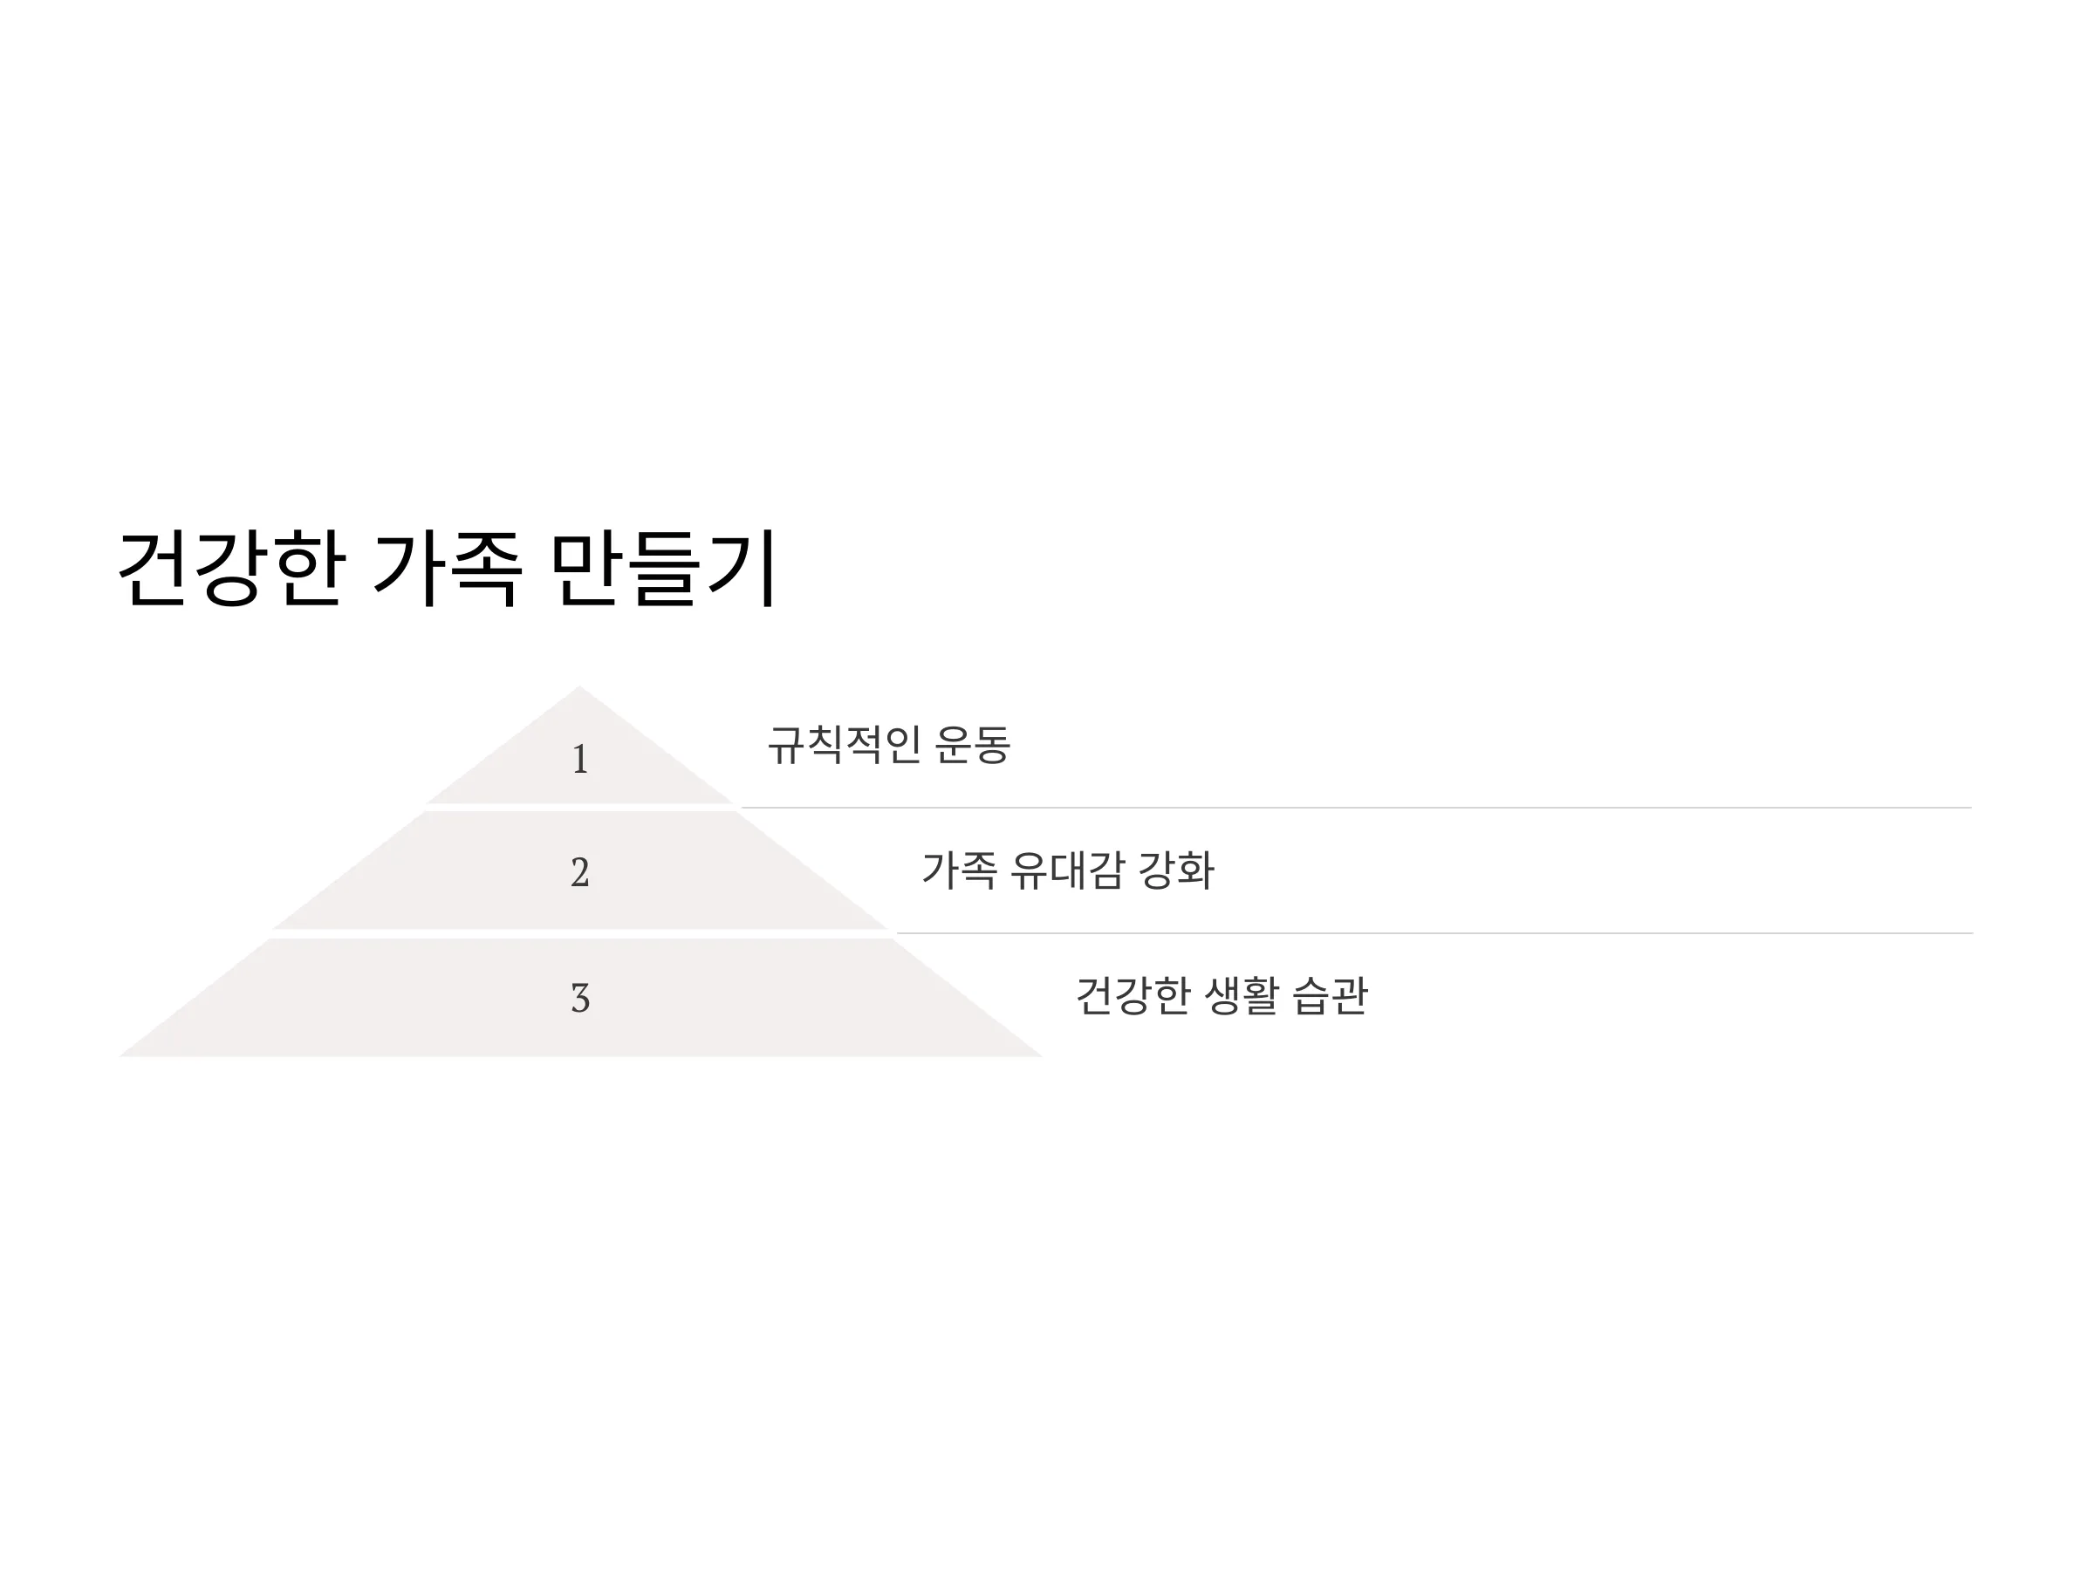The width and height of the screenshot is (2094, 1570).
Task: Click the word 생활 in the third label
Action: click(x=1242, y=995)
